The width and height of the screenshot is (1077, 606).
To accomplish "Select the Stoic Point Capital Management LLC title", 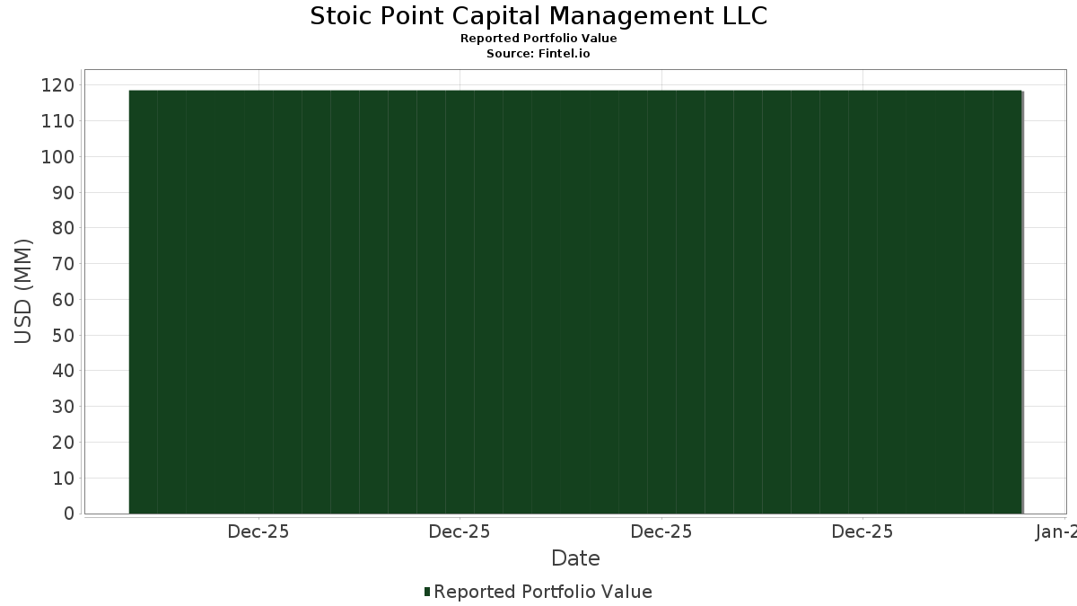I will pyautogui.click(x=538, y=16).
